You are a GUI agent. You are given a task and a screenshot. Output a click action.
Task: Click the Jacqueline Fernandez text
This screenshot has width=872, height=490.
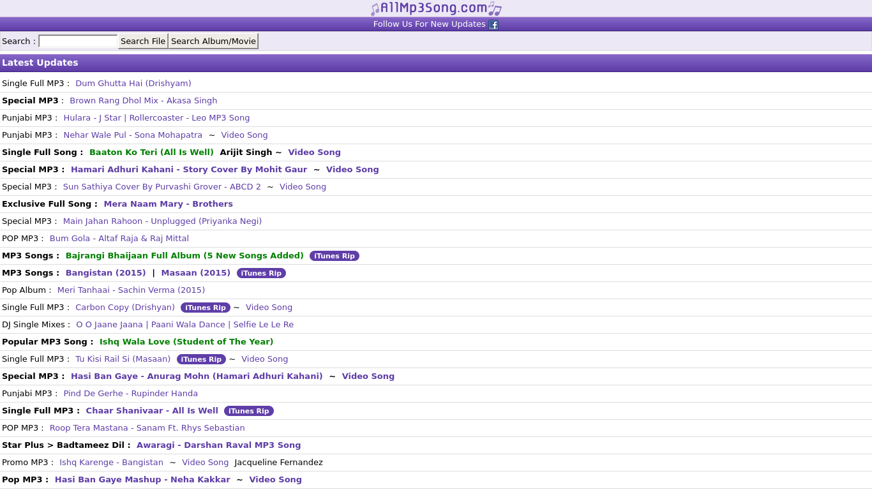(279, 463)
